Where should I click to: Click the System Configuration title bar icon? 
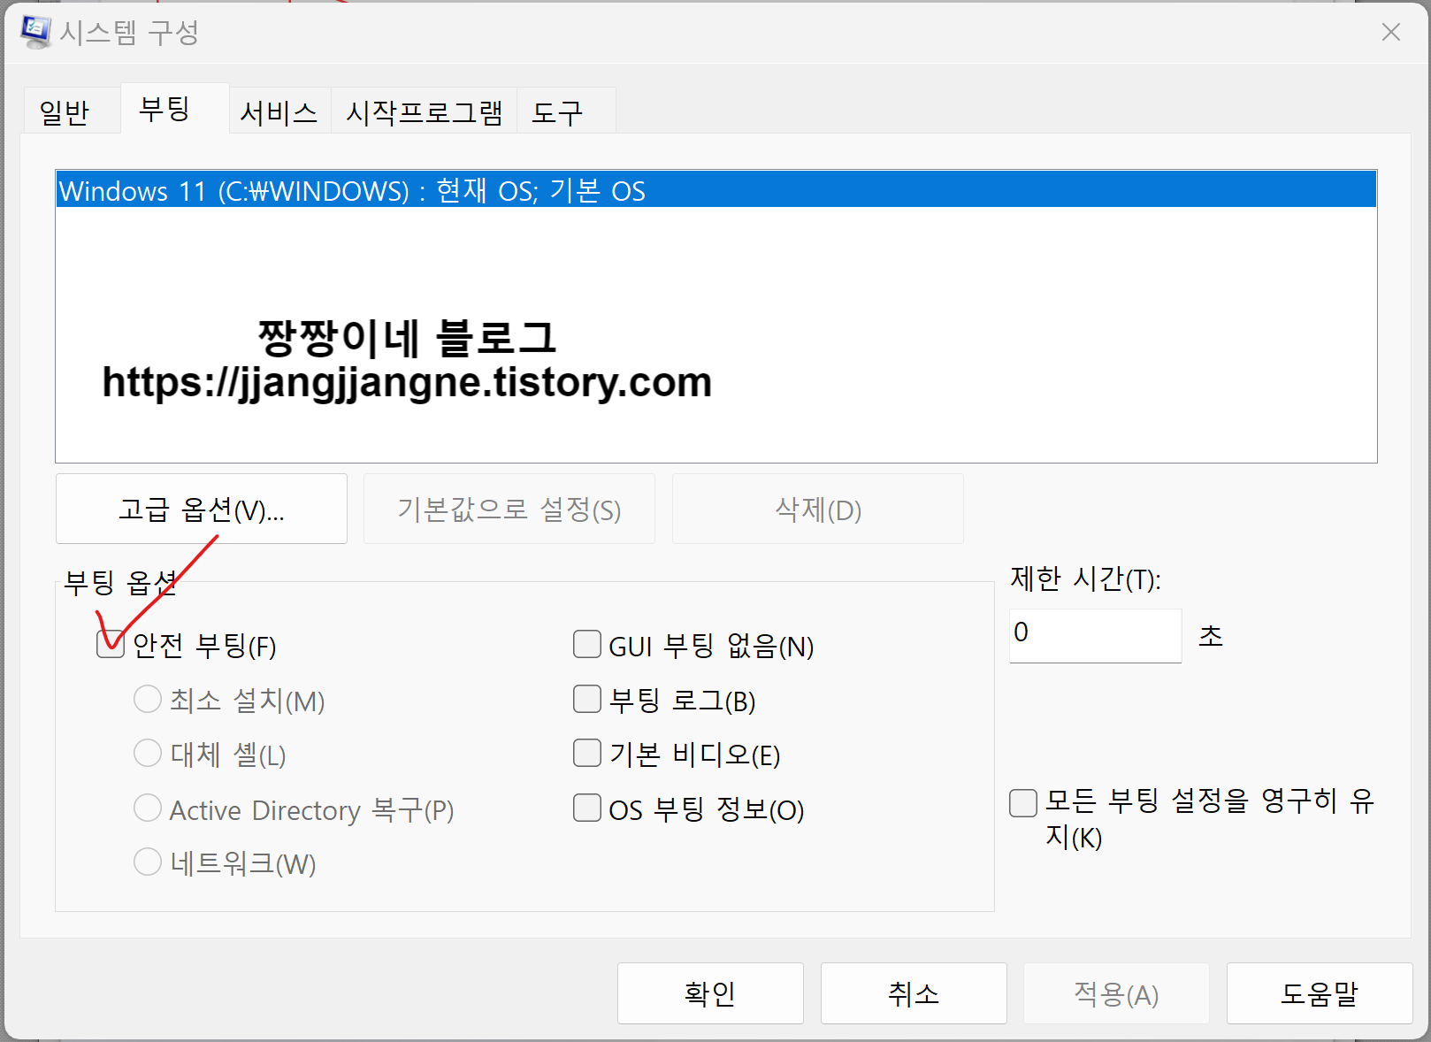click(x=36, y=32)
